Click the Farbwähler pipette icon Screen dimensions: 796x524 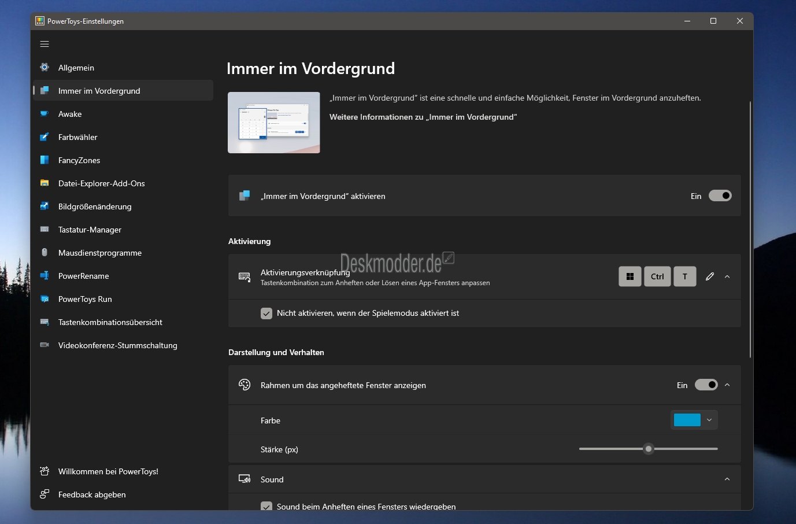(45, 137)
